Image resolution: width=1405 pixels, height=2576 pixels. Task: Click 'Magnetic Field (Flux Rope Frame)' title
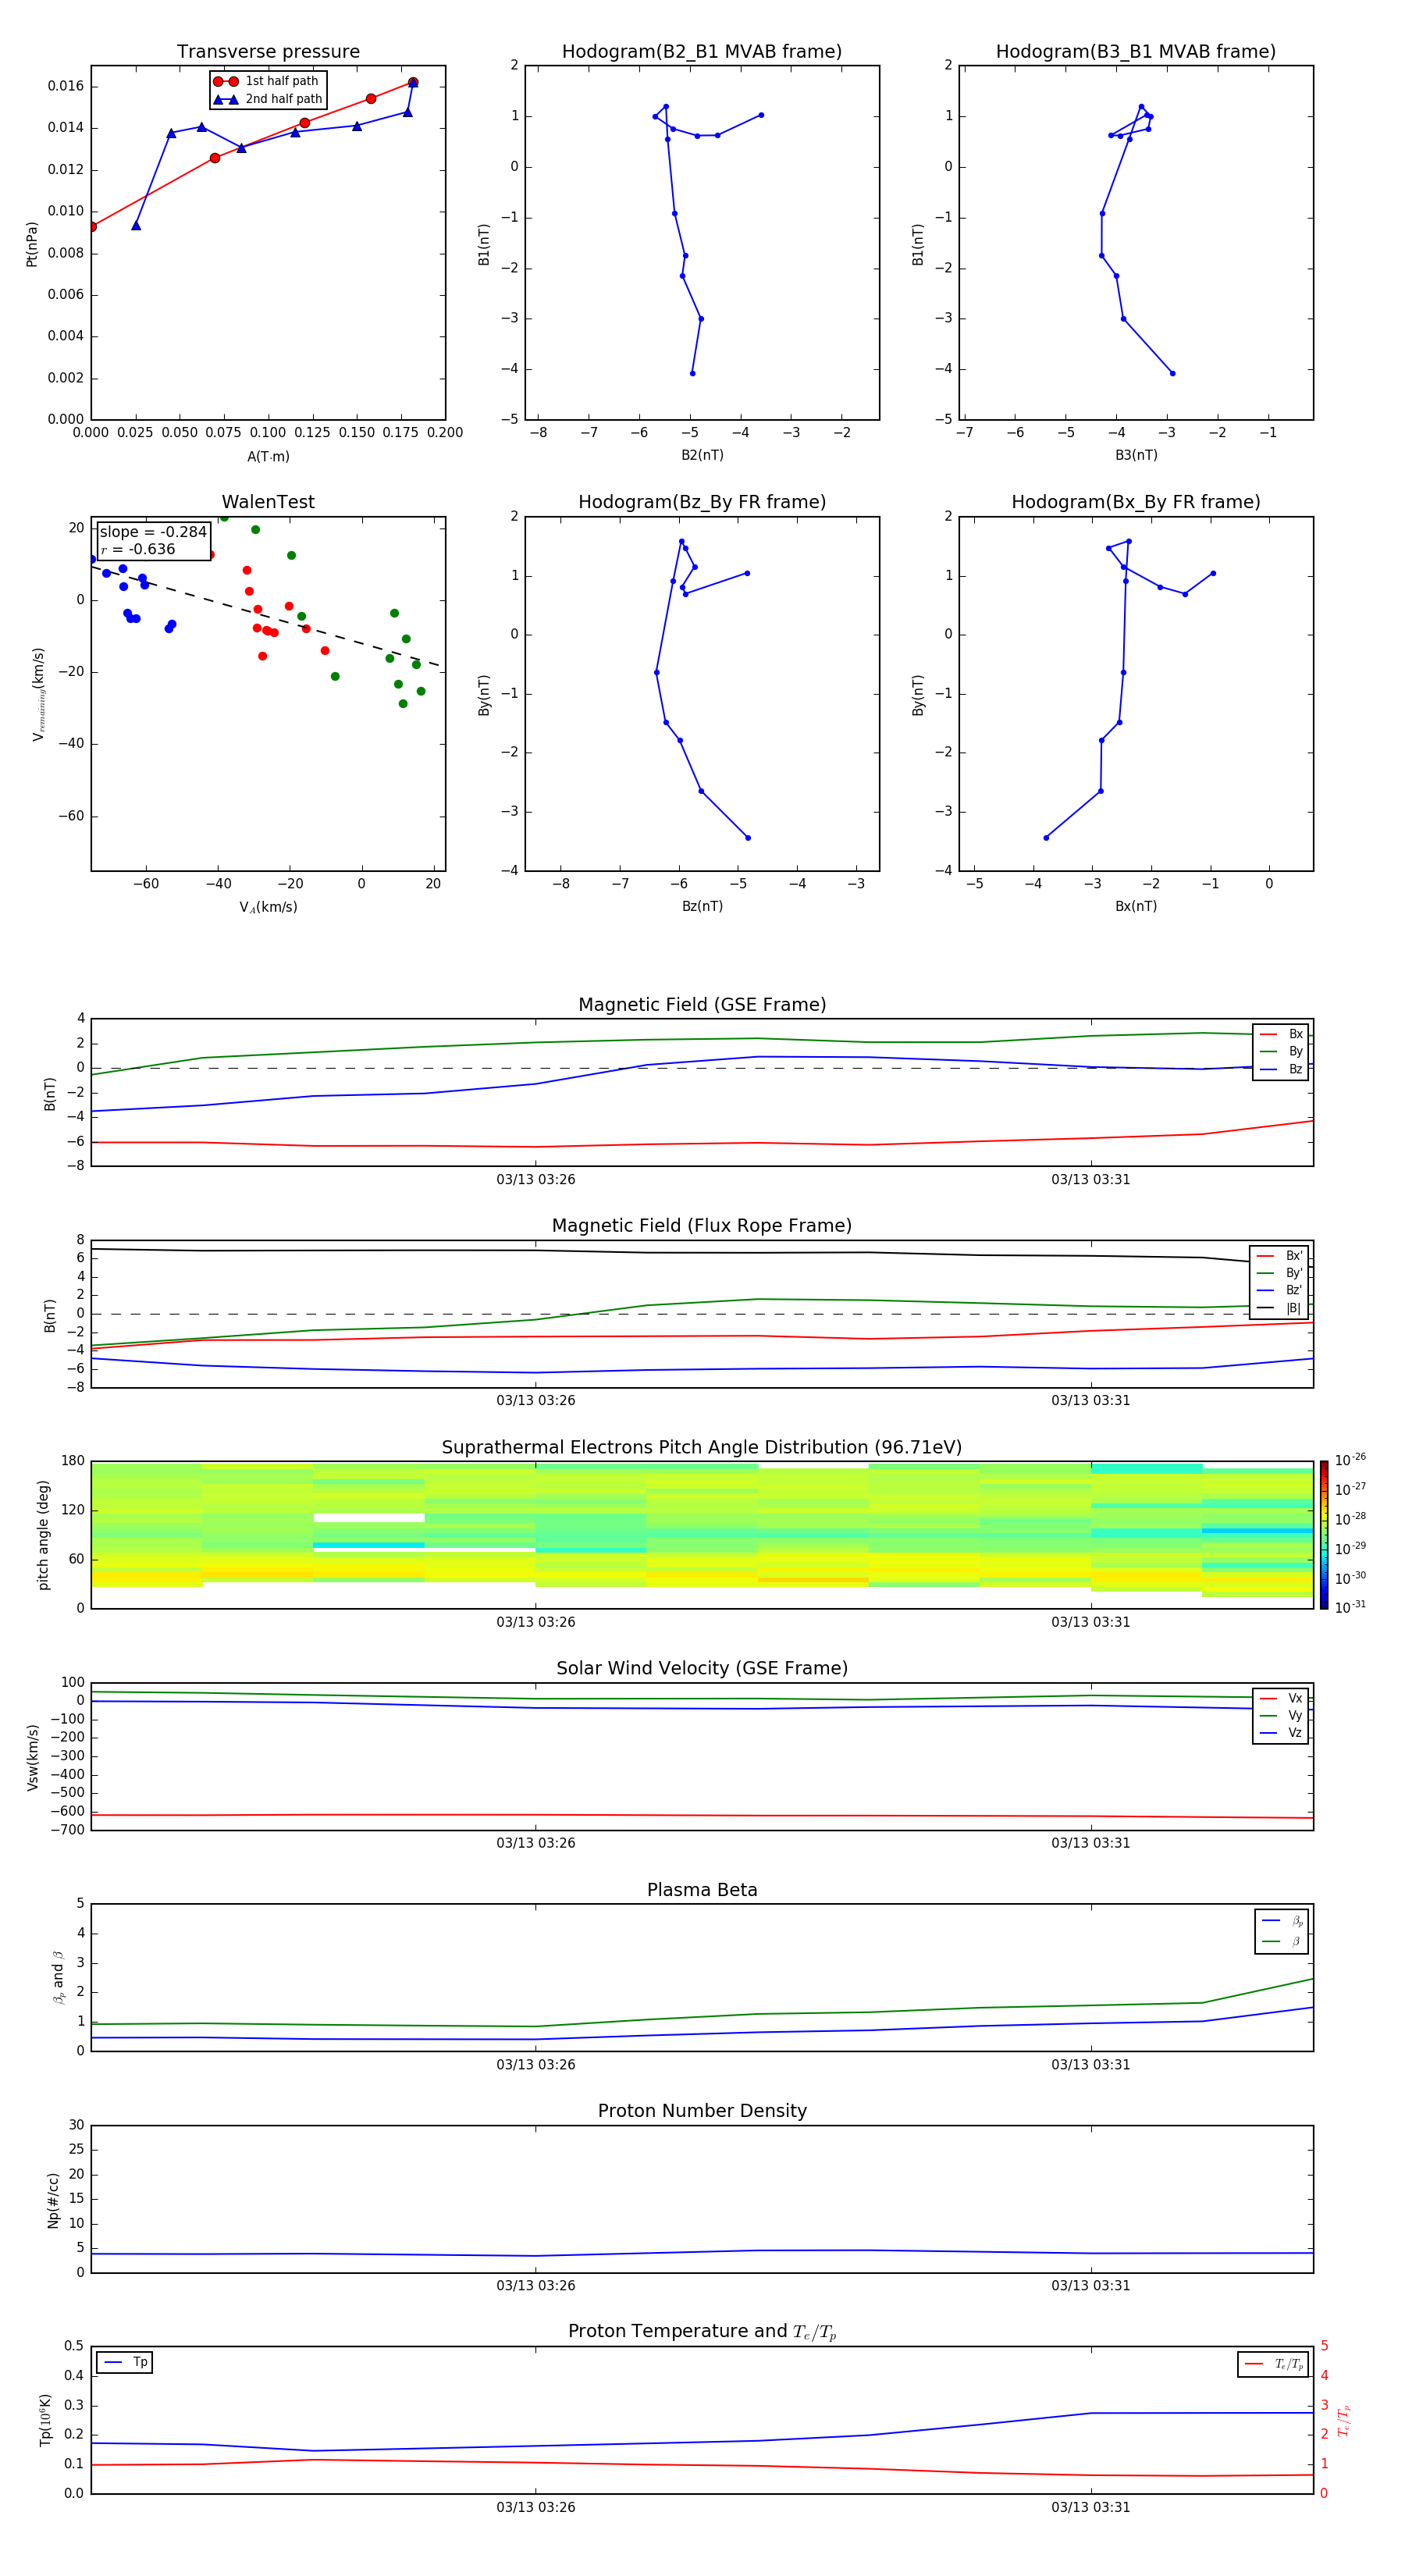(x=702, y=1226)
